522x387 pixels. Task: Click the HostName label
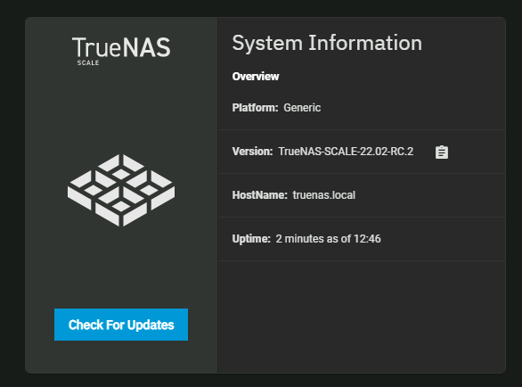pos(260,195)
